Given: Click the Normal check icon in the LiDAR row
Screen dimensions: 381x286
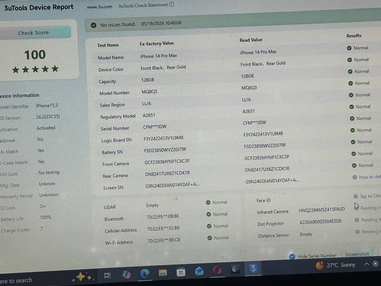Looking at the screenshot, I should (x=208, y=202).
